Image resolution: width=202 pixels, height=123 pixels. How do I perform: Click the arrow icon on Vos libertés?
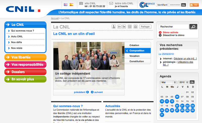[8, 57]
